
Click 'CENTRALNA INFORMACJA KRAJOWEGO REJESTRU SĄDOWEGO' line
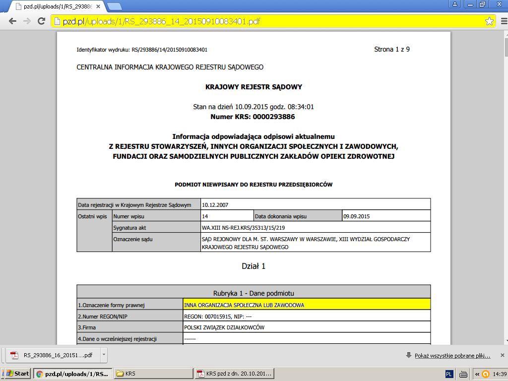coord(170,67)
